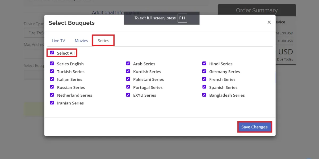Click the Select Bouquets dialog title
This screenshot has width=319, height=159.
[x=72, y=23]
